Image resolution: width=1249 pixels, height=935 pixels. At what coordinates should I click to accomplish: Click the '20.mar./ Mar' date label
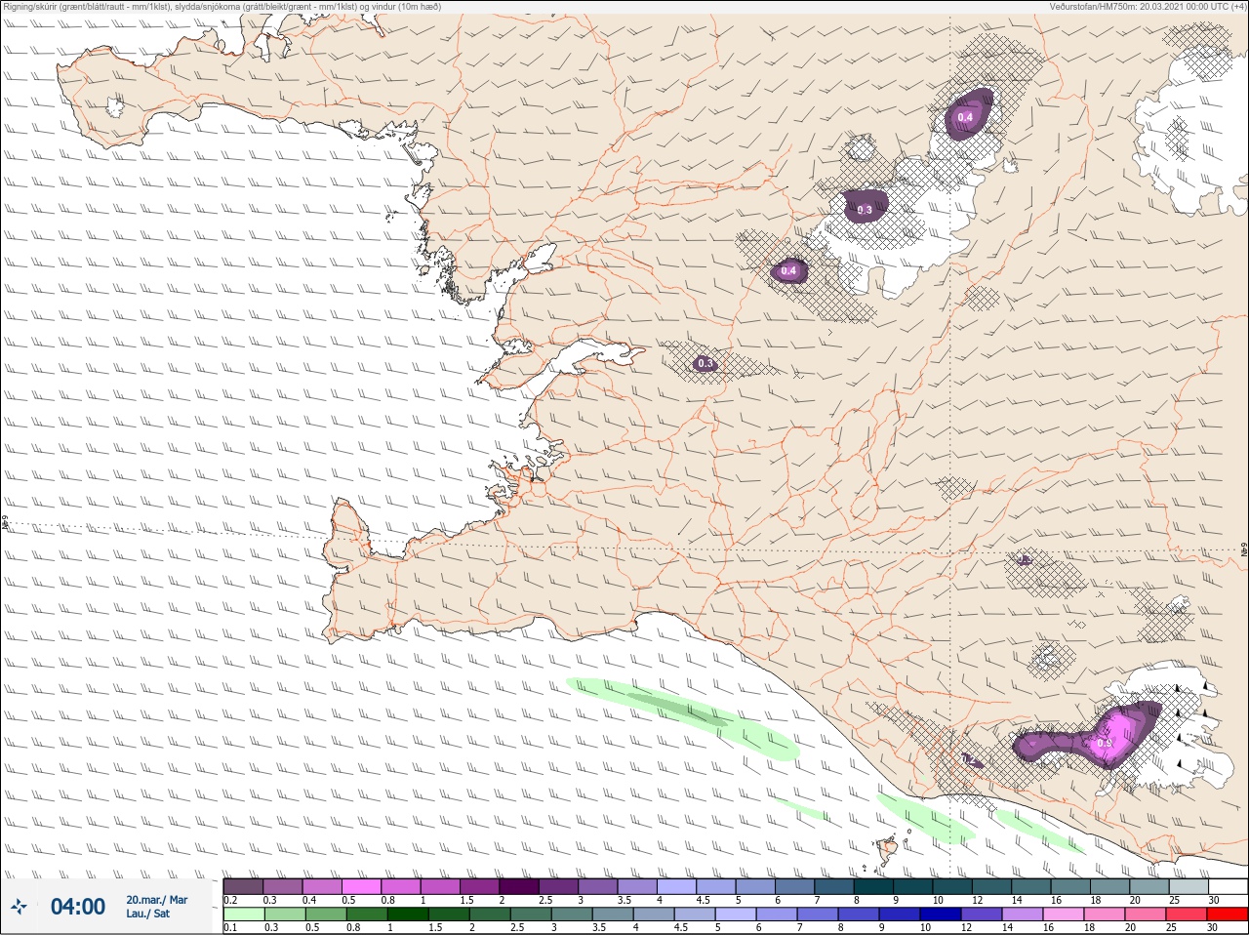[x=156, y=900]
